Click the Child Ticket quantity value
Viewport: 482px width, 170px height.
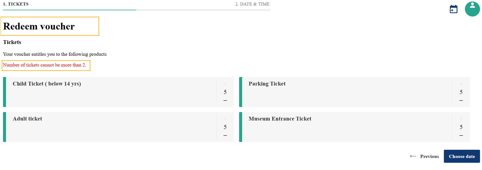225,92
